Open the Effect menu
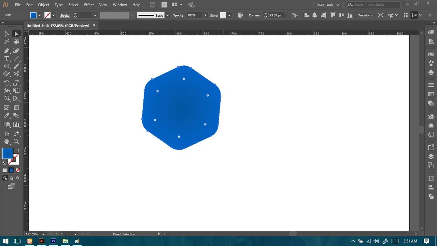This screenshot has width=437, height=246. 89,5
